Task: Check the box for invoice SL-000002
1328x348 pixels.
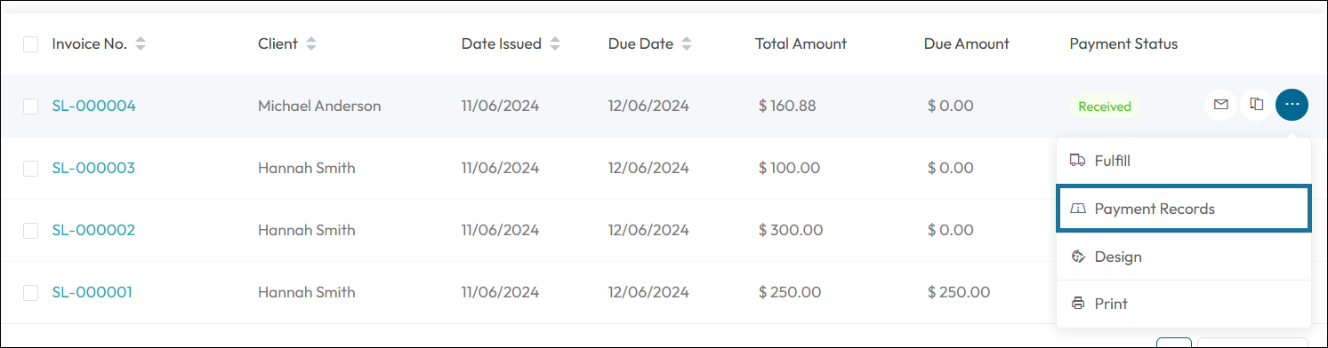Action: [x=31, y=231]
